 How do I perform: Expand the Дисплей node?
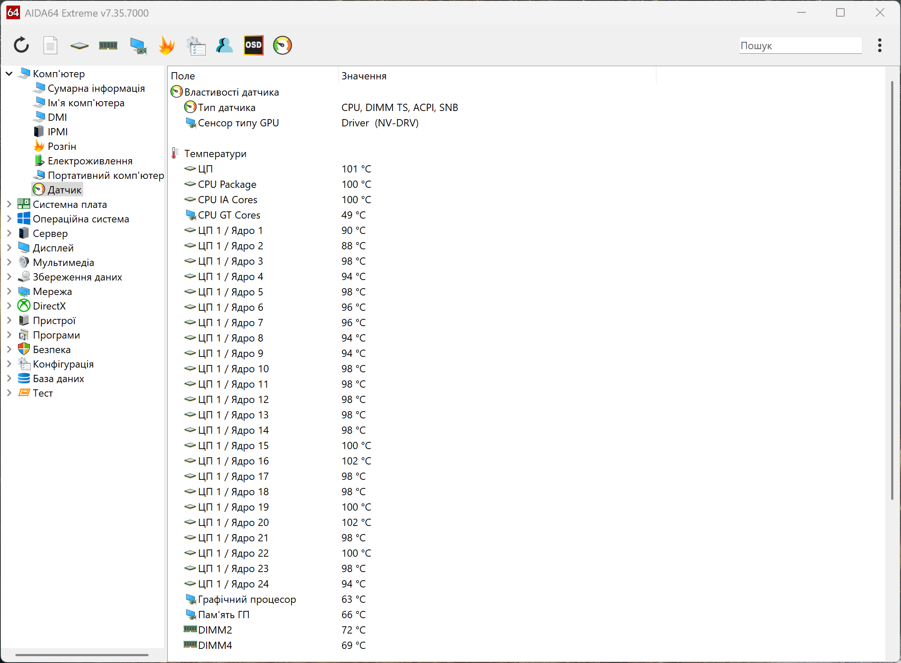pos(9,248)
